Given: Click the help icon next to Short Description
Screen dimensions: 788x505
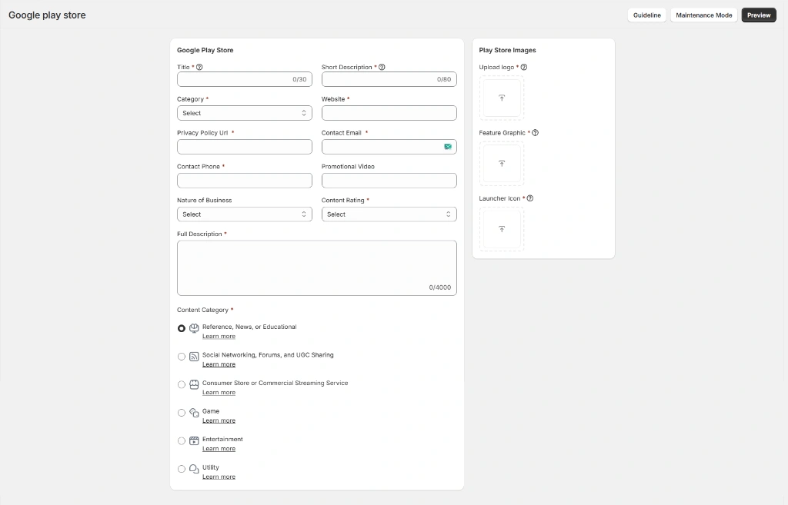Looking at the screenshot, I should pyautogui.click(x=382, y=67).
